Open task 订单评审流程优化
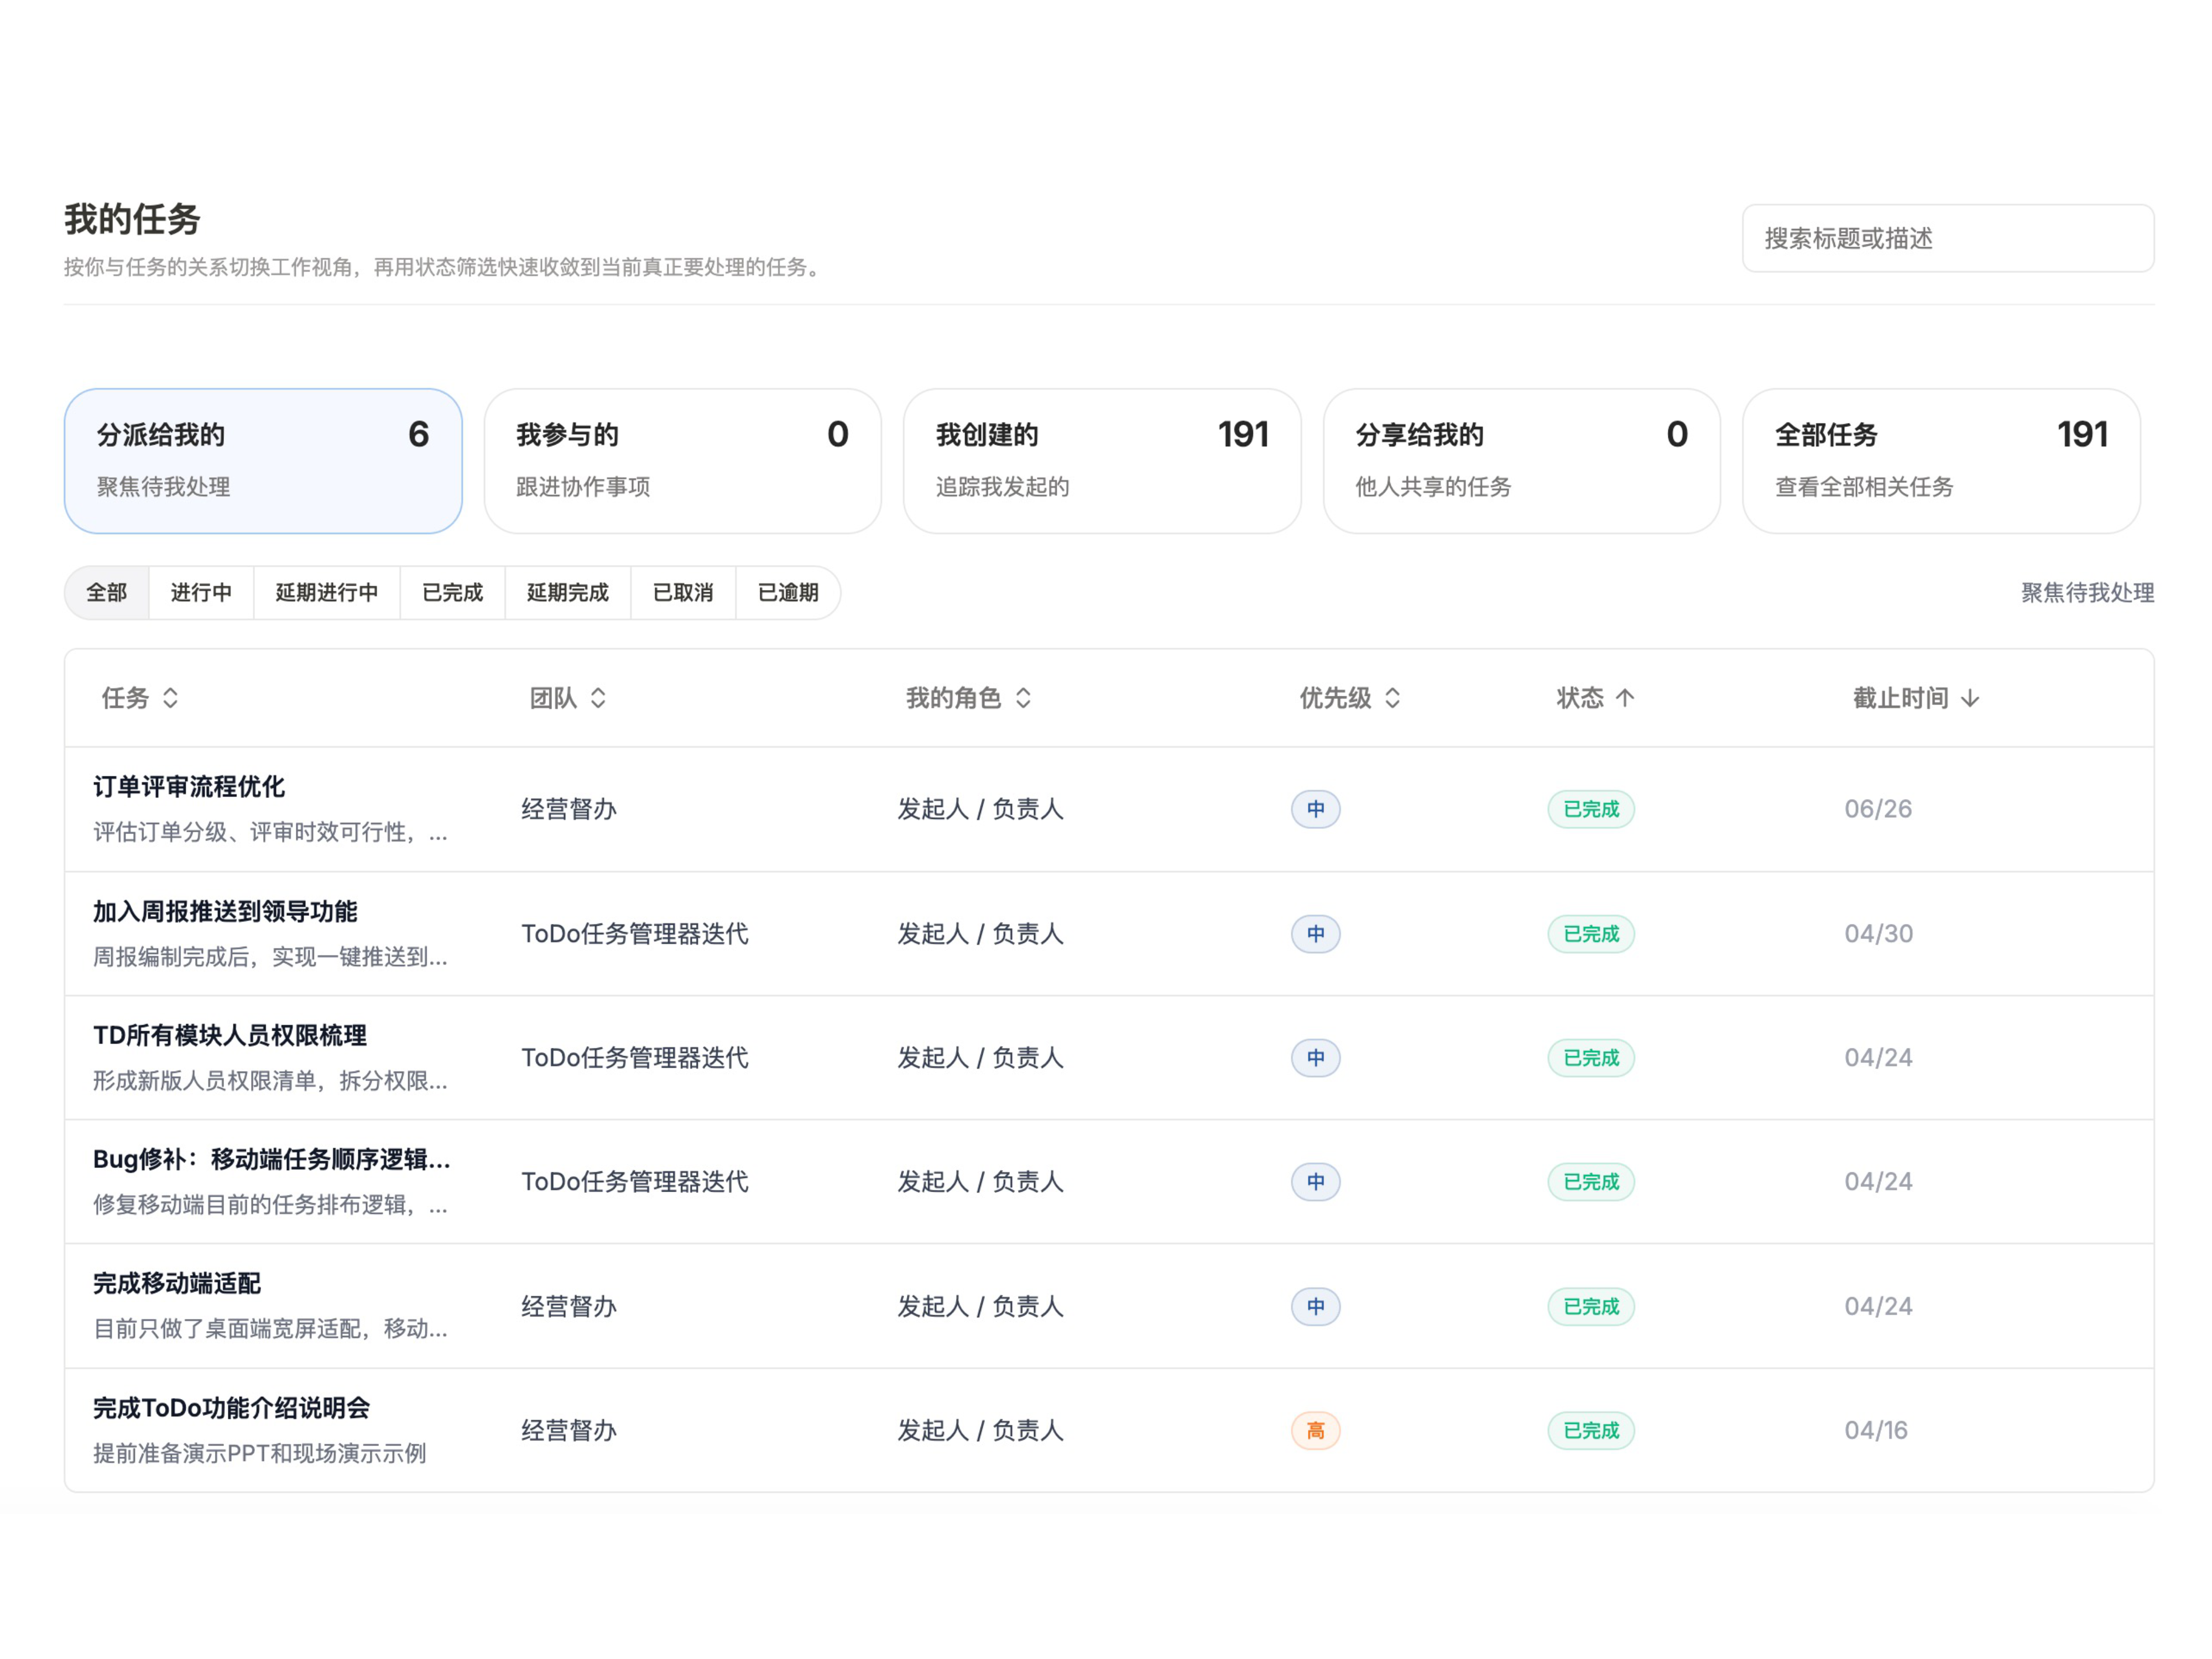This screenshot has width=2212, height=1659. point(189,787)
